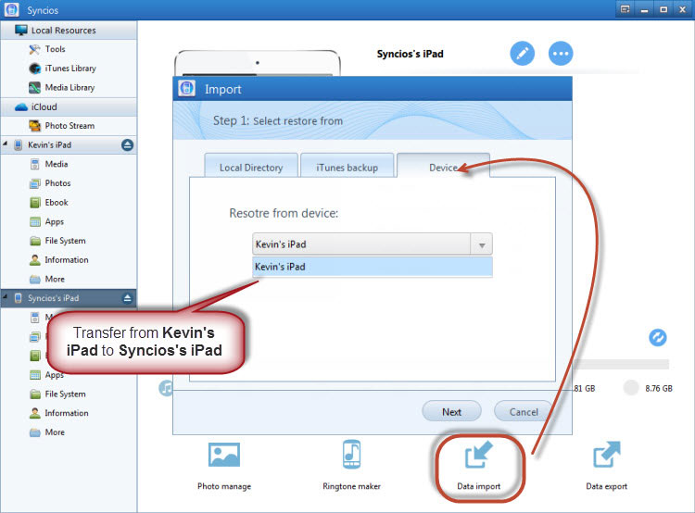The image size is (695, 513).
Task: Open iTunes Library in sidebar
Action: [x=62, y=69]
